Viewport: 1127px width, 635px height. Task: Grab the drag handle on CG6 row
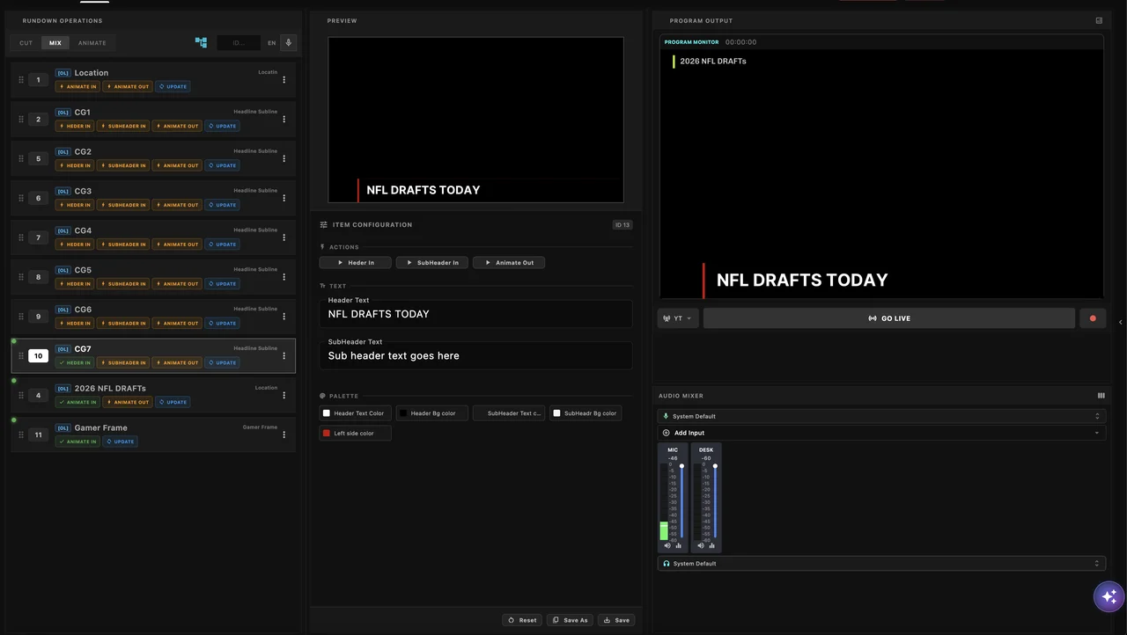pyautogui.click(x=21, y=317)
